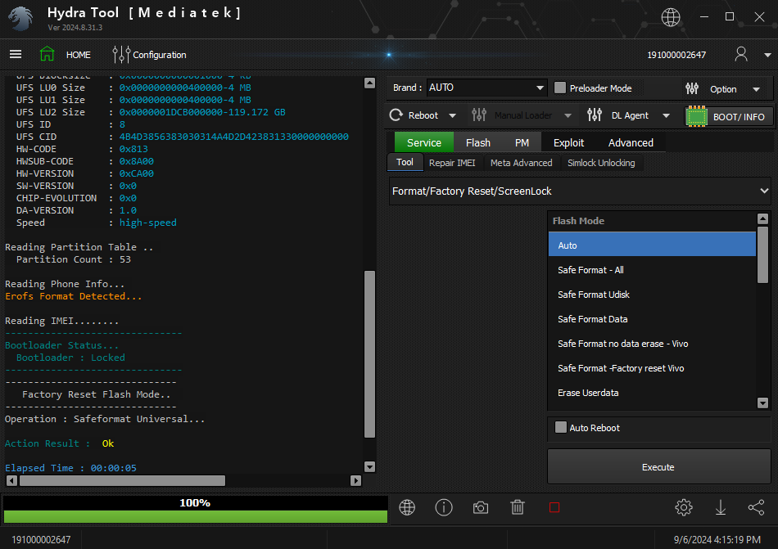
Task: Open the hamburger menu icon
Action: click(16, 54)
